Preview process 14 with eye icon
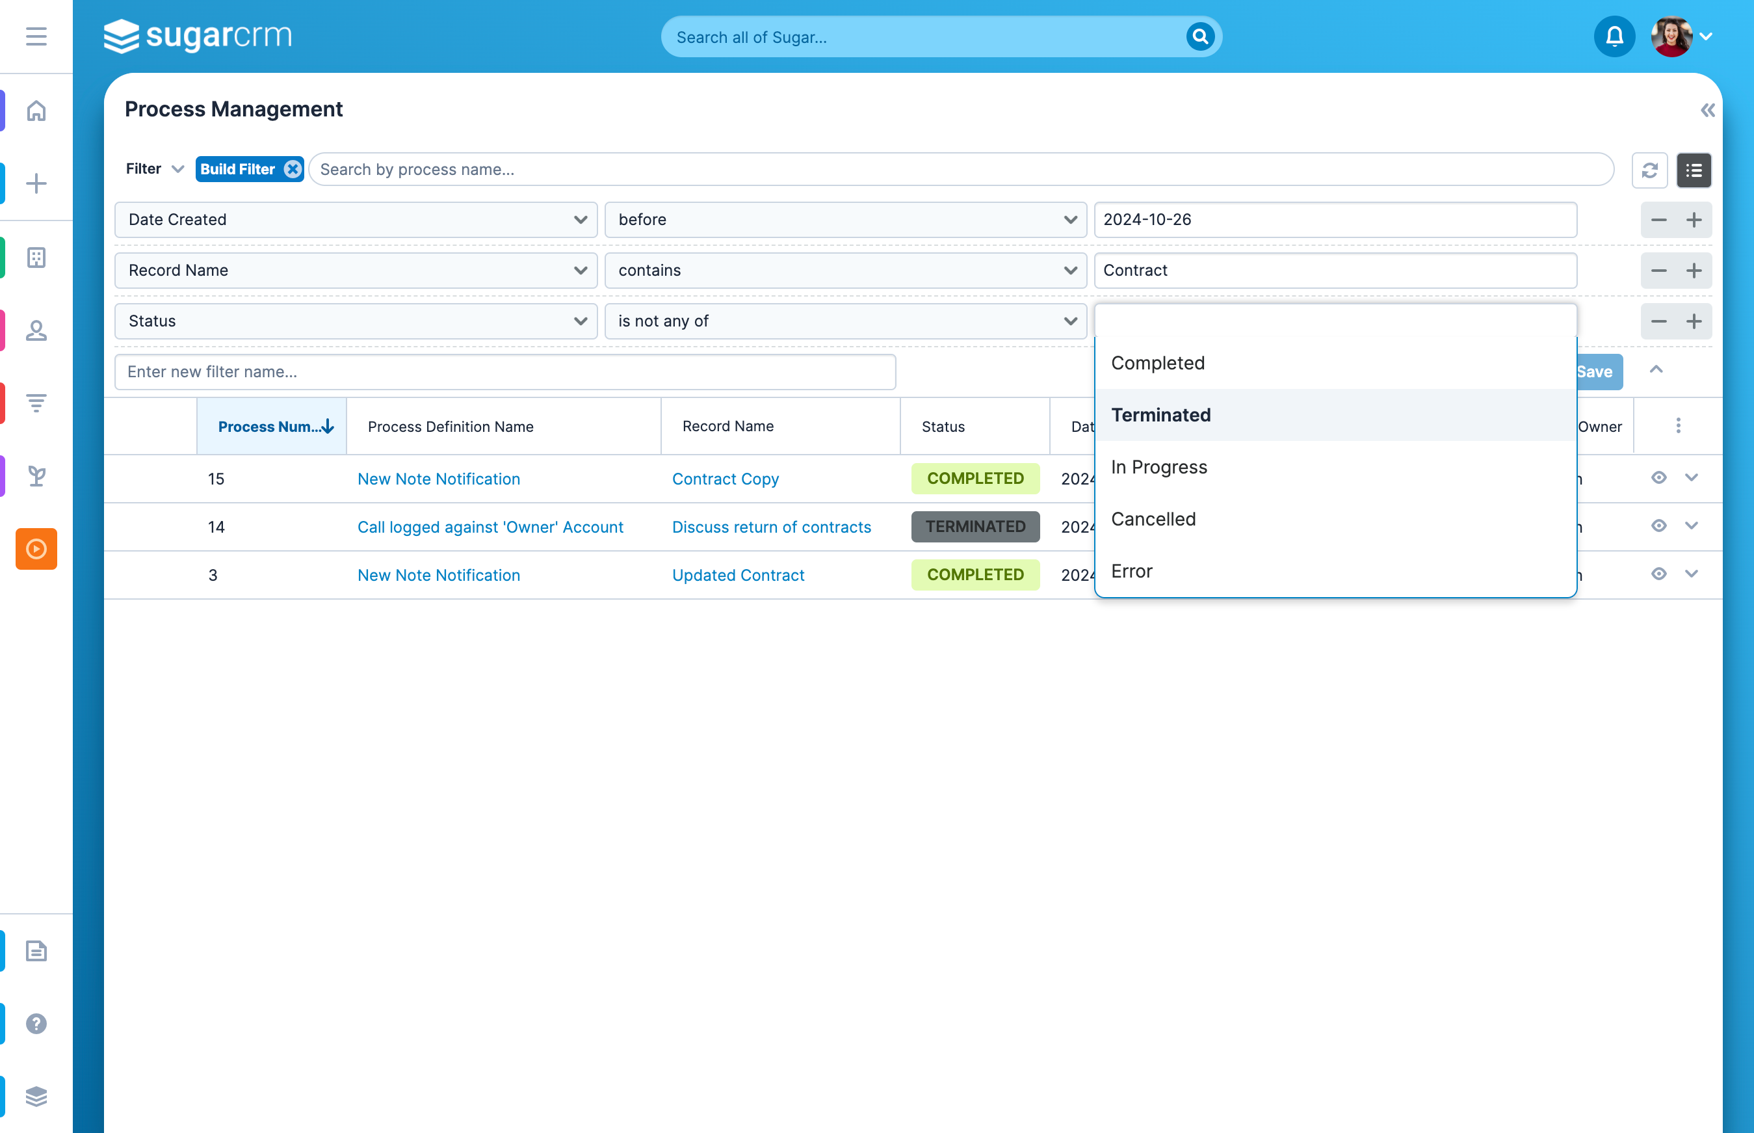 point(1658,526)
